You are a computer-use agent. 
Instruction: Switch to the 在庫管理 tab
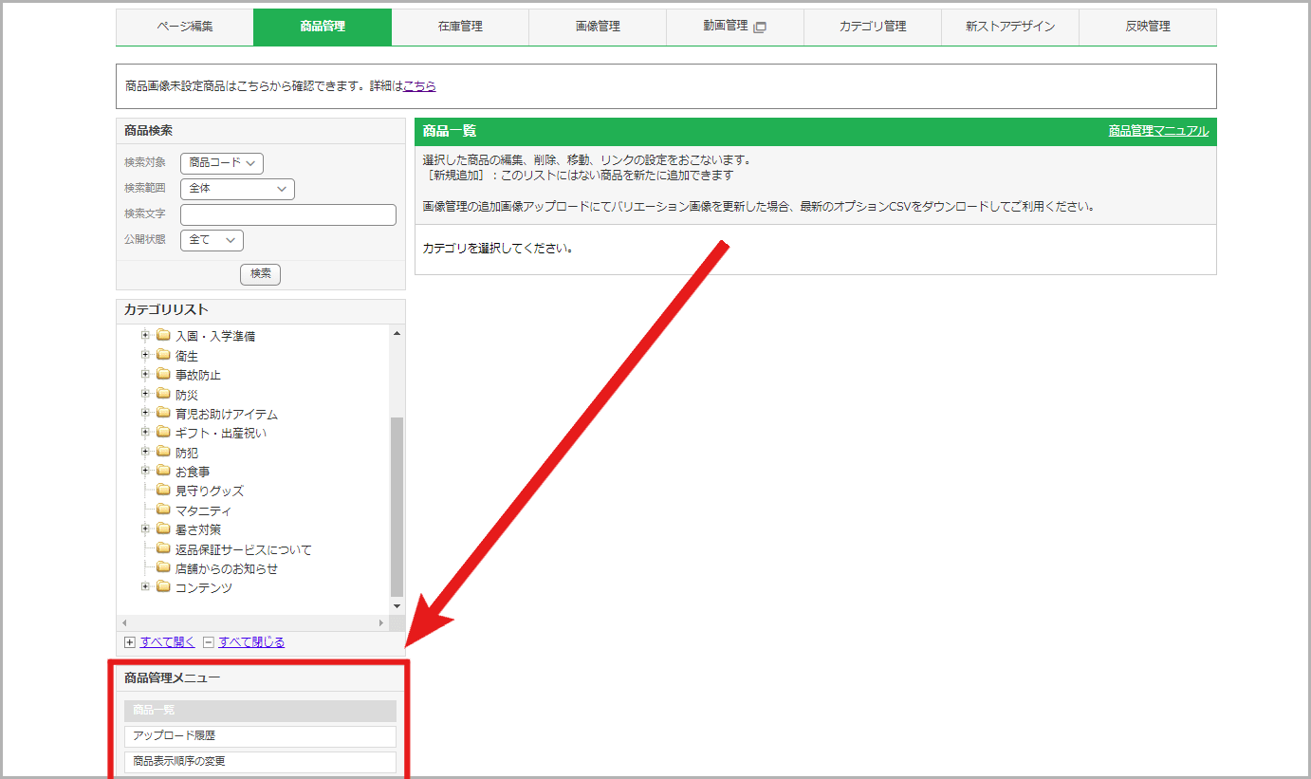point(460,27)
